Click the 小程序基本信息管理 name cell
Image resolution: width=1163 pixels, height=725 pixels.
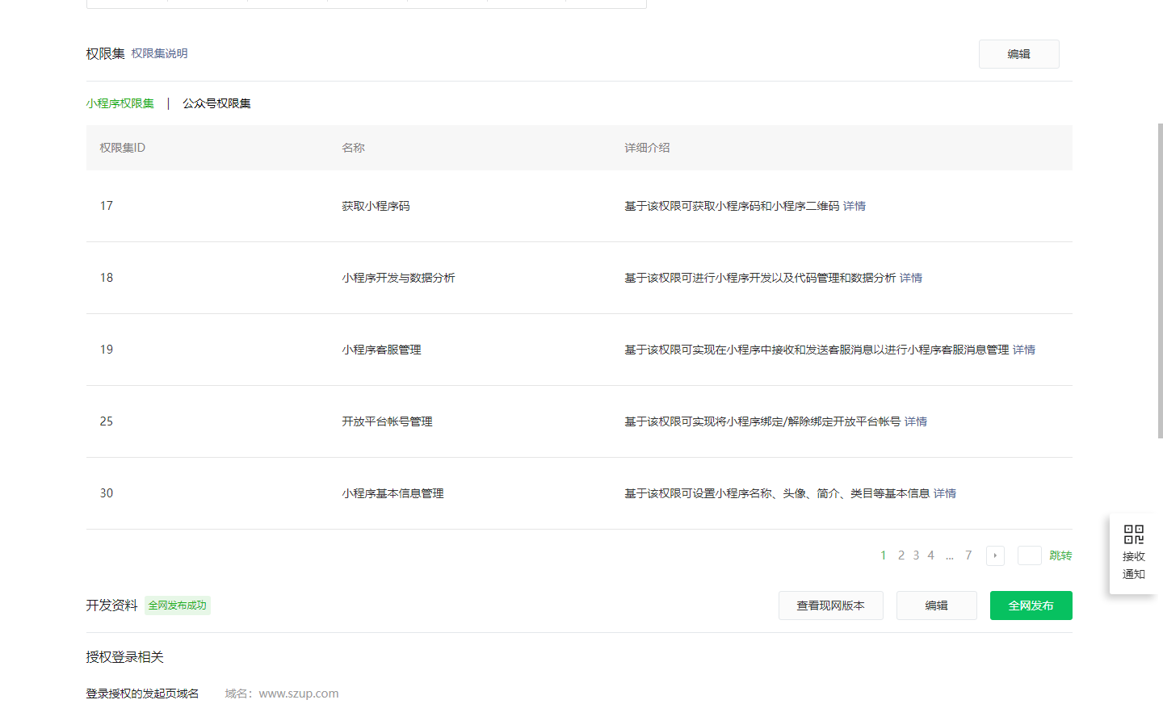[x=393, y=493]
